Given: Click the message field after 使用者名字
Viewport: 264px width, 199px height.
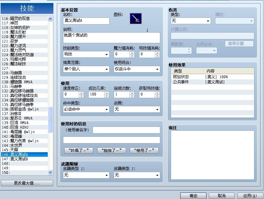Looking at the screenshot, I should click(126, 130).
